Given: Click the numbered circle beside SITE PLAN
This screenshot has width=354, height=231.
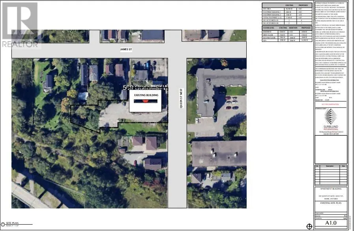Looking at the screenshot, I should coord(3,224).
